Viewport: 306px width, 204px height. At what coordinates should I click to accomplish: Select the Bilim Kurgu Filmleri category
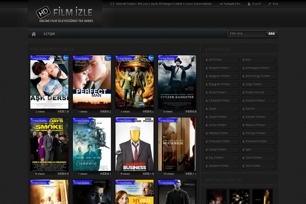[259, 76]
